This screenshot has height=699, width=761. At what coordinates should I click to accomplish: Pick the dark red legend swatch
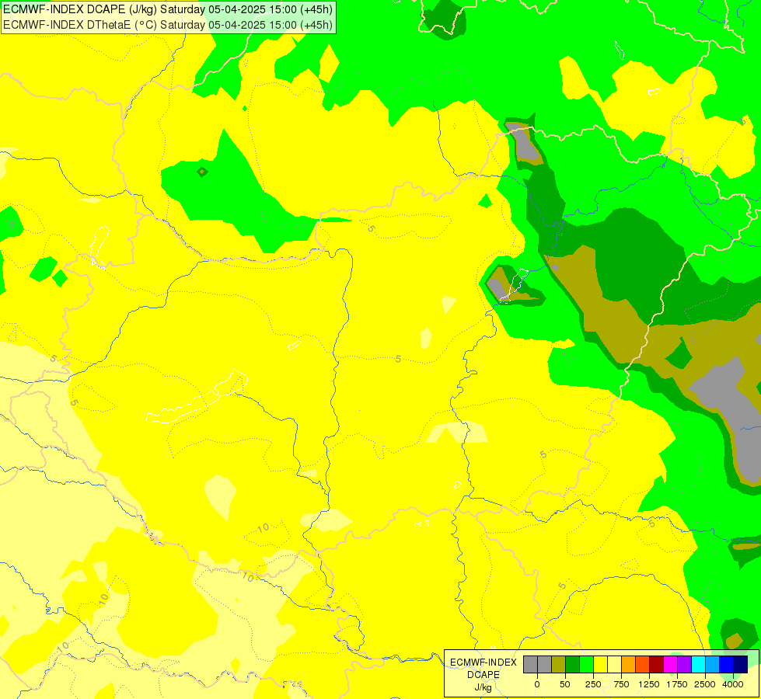(x=656, y=665)
